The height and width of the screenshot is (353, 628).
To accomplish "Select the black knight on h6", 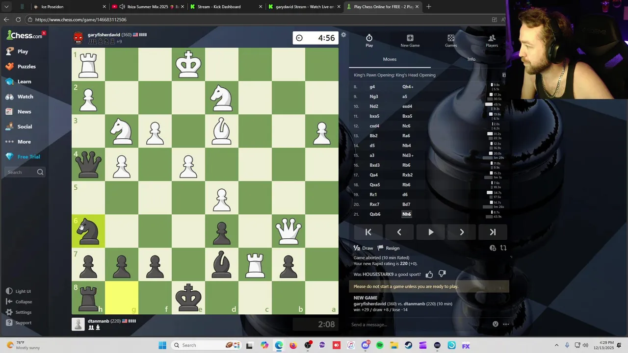I will [88, 231].
